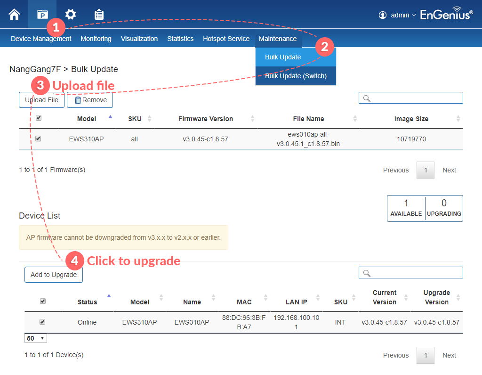This screenshot has height=375, width=482.
Task: Click the Online status cell
Action: pyautogui.click(x=87, y=322)
